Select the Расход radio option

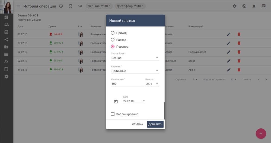pyautogui.click(x=113, y=40)
